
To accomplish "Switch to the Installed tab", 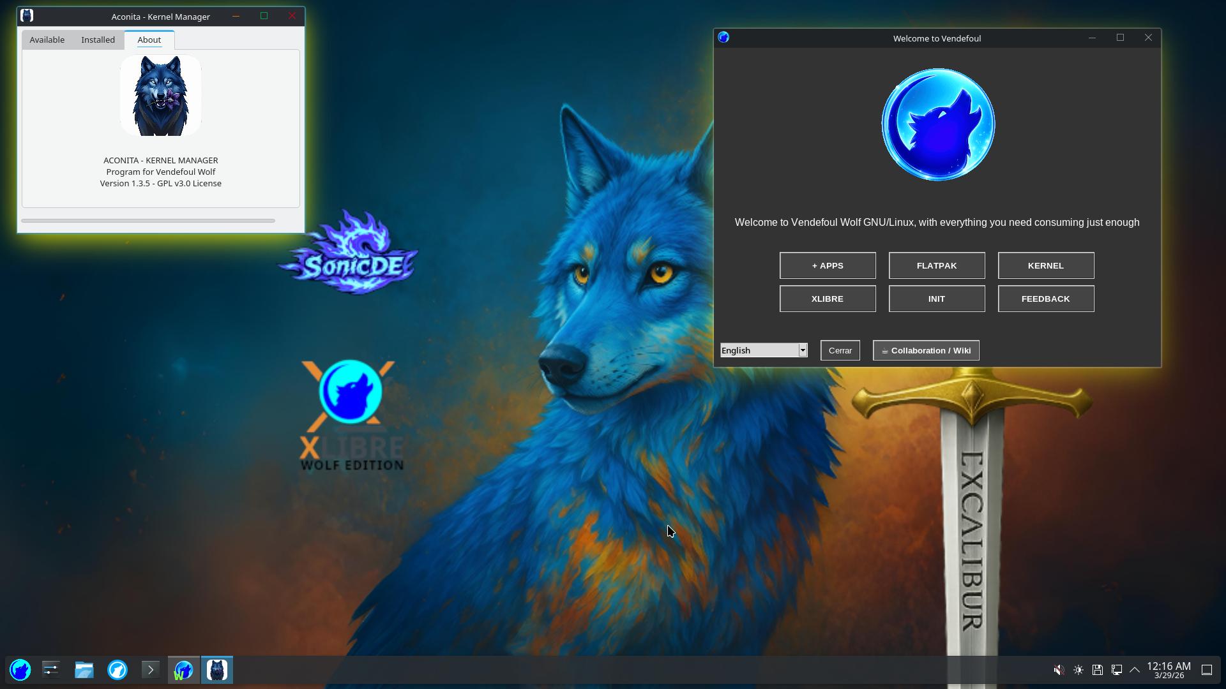I will tap(98, 40).
